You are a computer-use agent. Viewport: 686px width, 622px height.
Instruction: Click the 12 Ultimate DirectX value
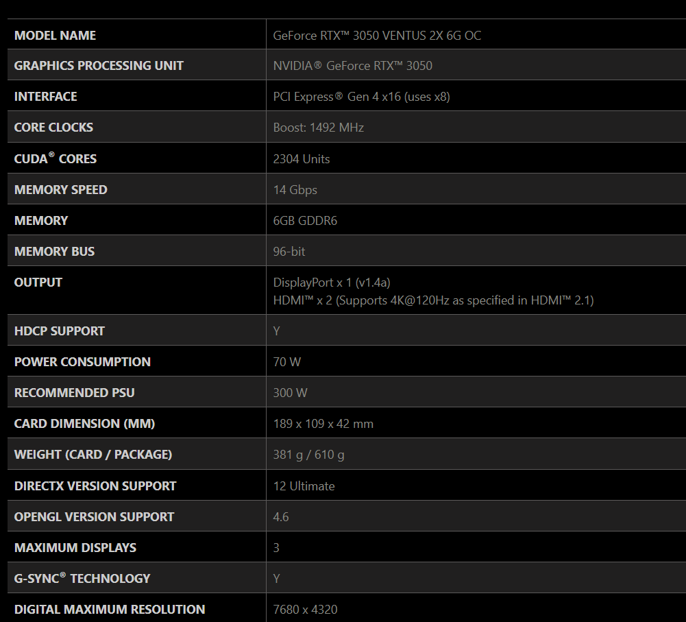(304, 486)
